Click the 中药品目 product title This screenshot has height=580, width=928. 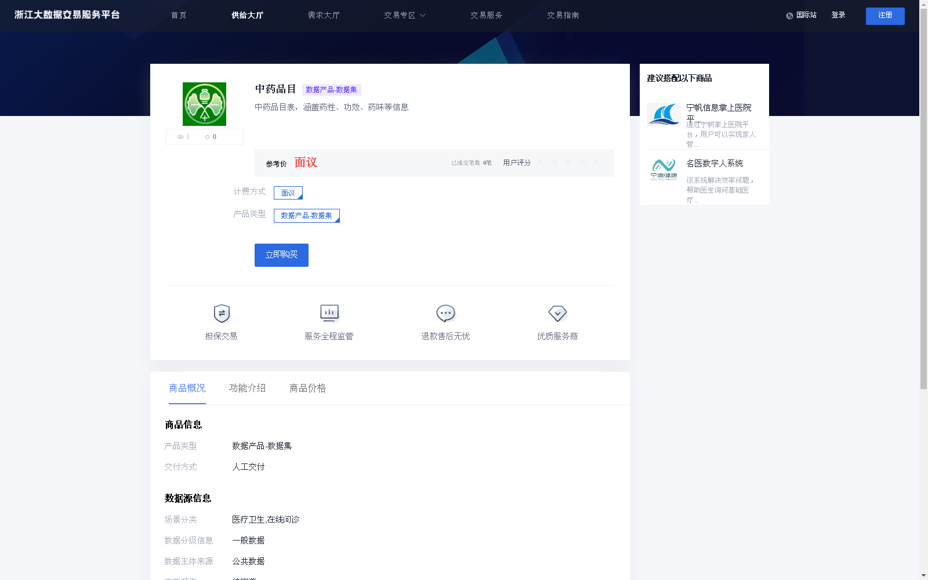coord(275,89)
